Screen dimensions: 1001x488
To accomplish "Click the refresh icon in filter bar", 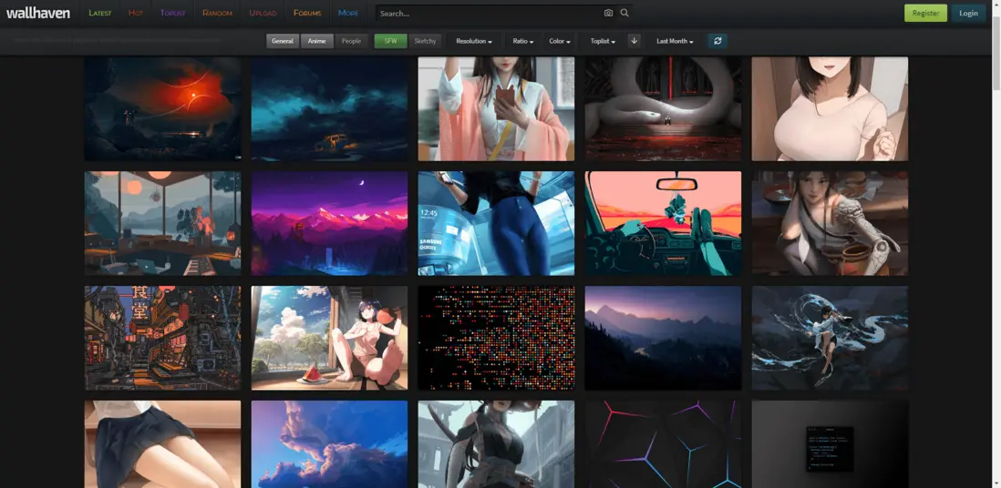I will (x=717, y=41).
